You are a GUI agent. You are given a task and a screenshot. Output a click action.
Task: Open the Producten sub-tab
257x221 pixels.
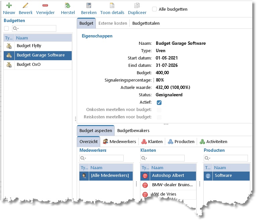181,141
